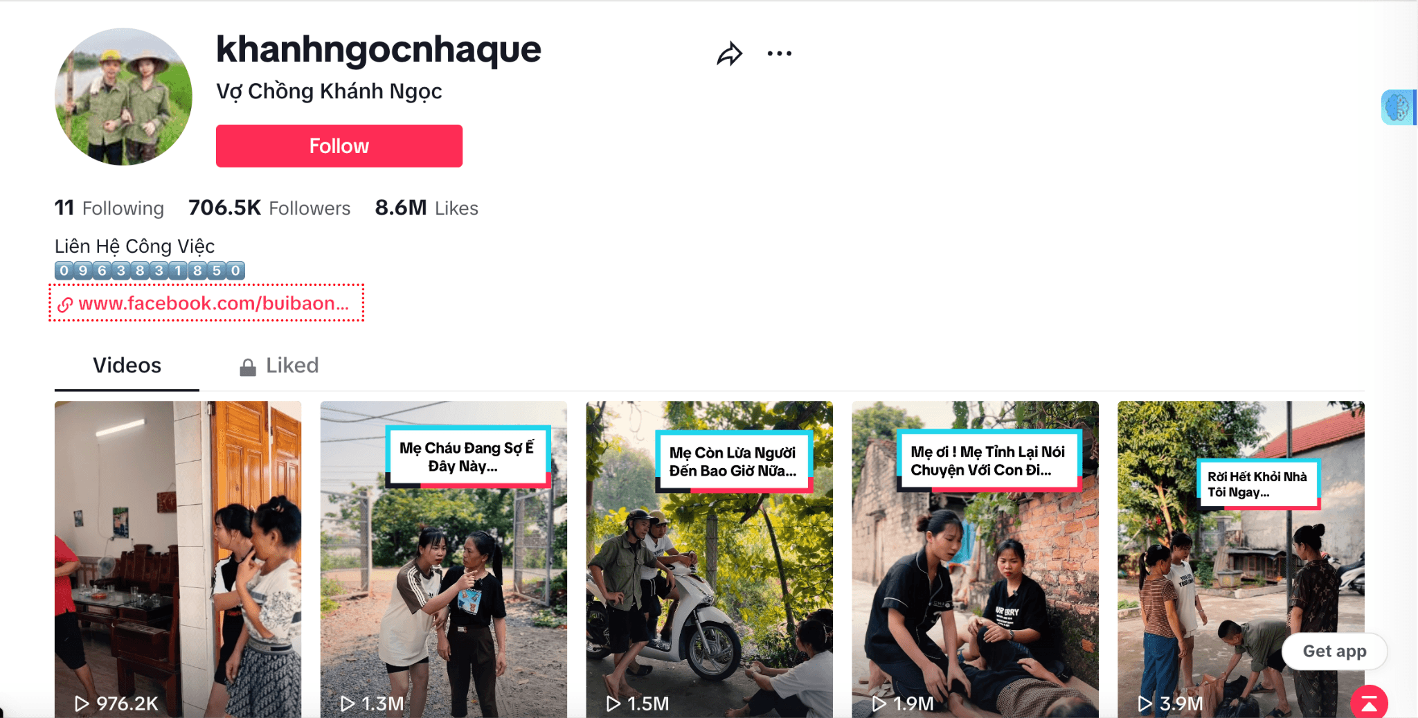
Task: Open video 'Mẹ Cháu Đang Sợ Ế Đây Này'
Action: click(x=443, y=559)
